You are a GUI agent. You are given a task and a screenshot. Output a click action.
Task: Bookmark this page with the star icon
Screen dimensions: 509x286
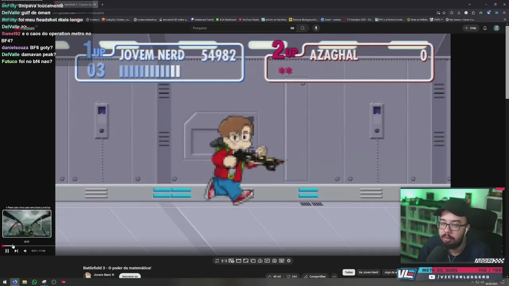tap(444, 13)
